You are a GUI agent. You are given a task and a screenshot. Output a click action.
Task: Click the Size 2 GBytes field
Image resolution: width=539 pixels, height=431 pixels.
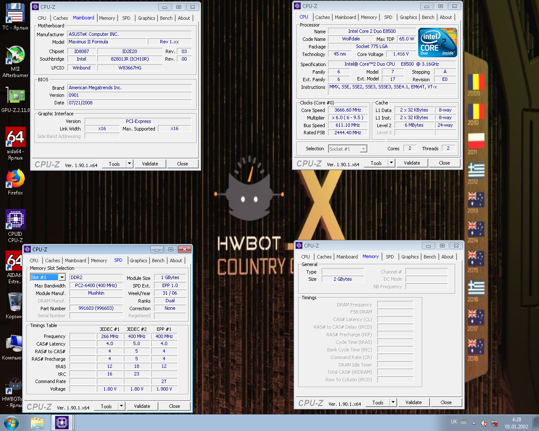[x=343, y=279]
